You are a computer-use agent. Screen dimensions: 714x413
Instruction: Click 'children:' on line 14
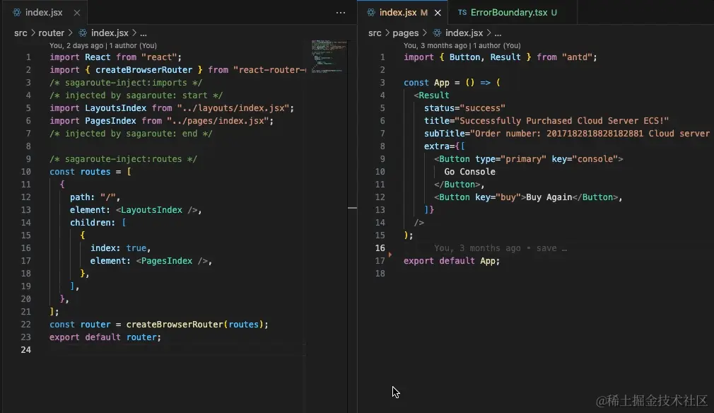pos(93,223)
